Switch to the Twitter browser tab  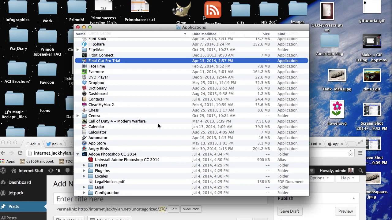pyautogui.click(x=54, y=144)
